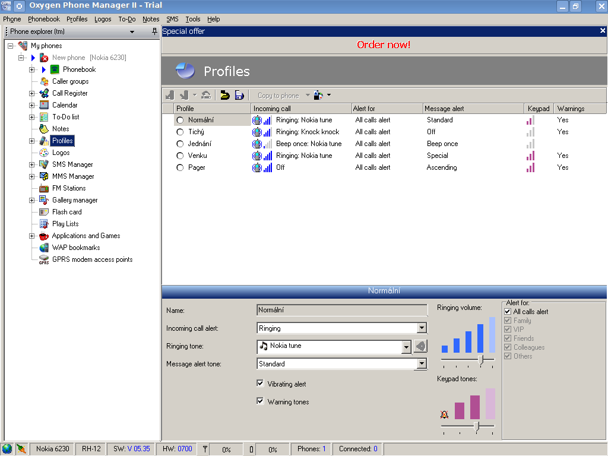Click the save floppy disk toolbar icon

[239, 95]
